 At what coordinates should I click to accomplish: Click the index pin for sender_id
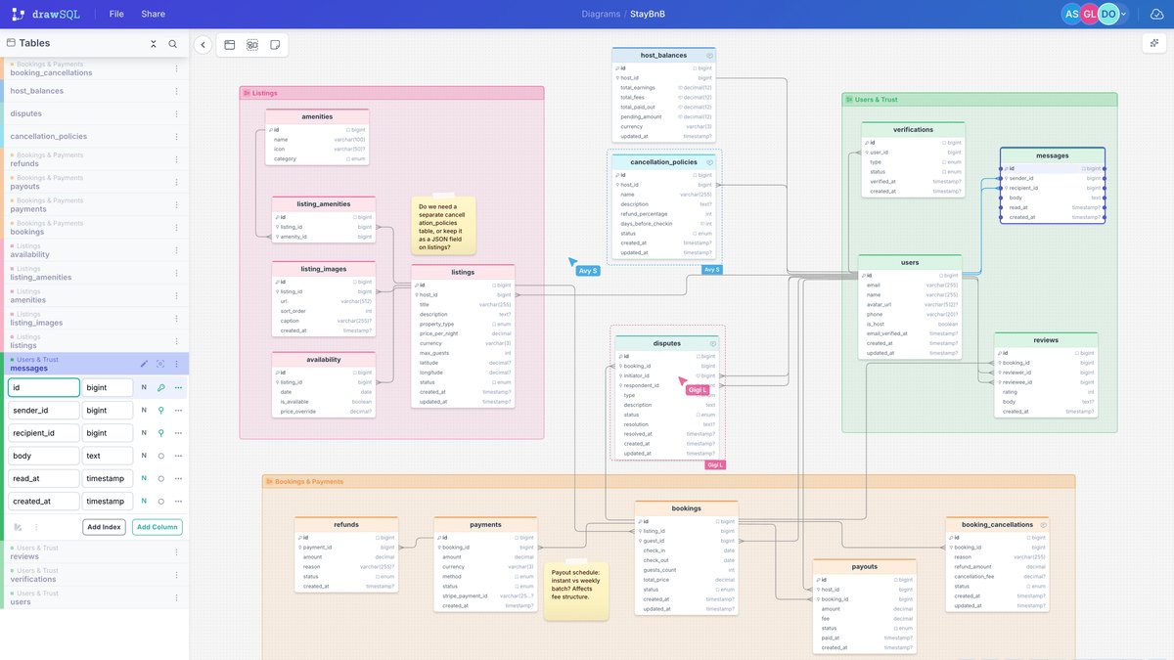click(161, 411)
